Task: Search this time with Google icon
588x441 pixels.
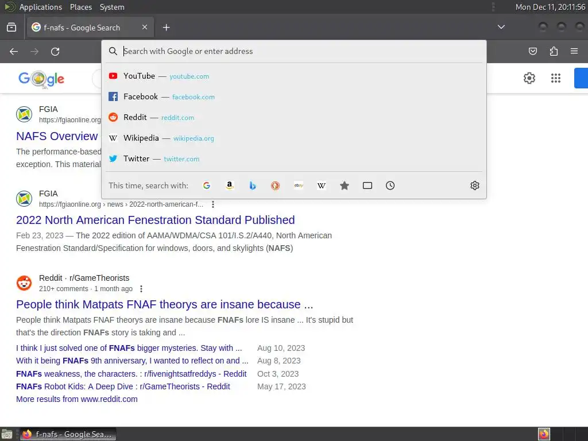Action: (207, 185)
